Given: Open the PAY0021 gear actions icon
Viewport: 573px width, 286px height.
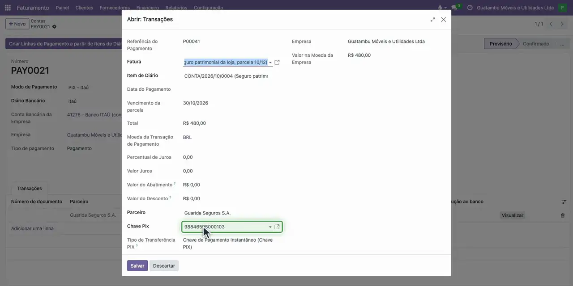Looking at the screenshot, I should tap(54, 27).
